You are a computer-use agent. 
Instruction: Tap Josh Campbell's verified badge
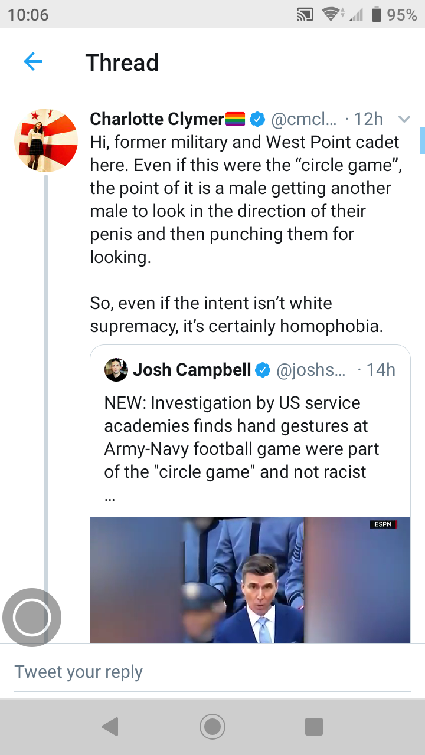[x=263, y=370]
